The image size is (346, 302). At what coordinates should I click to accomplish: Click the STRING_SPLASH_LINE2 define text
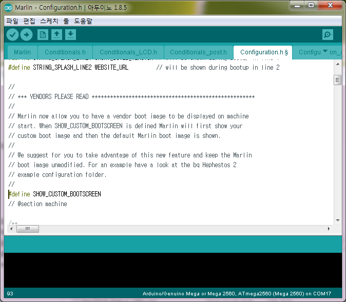tap(62, 68)
